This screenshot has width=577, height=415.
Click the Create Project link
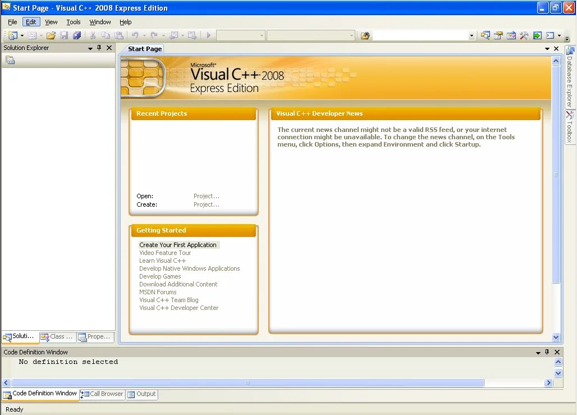pyautogui.click(x=207, y=205)
